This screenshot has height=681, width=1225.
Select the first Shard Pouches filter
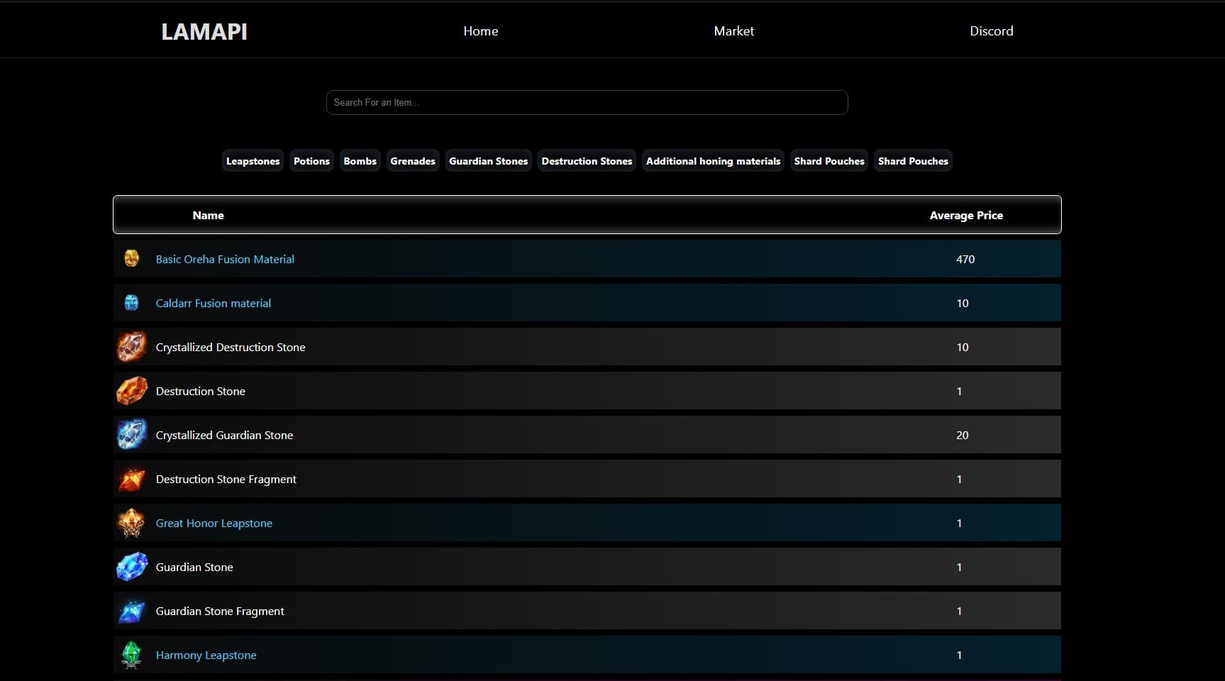pos(829,161)
